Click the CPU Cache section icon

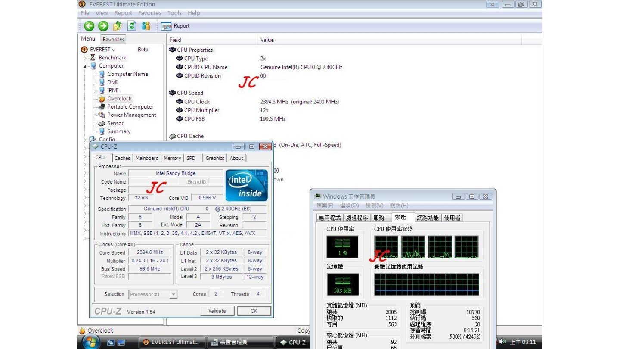point(172,136)
